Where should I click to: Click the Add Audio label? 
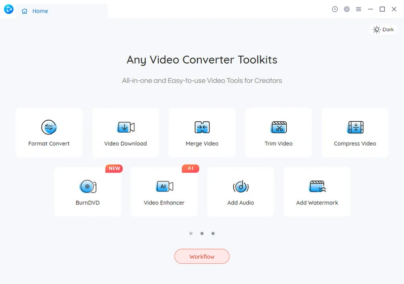241,203
